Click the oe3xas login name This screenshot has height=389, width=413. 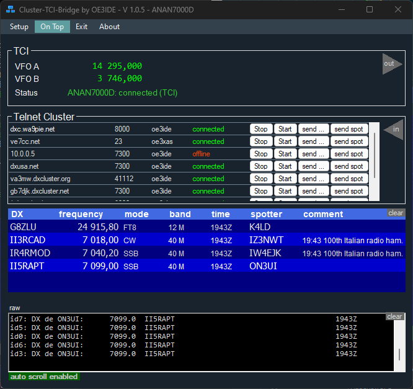(162, 141)
